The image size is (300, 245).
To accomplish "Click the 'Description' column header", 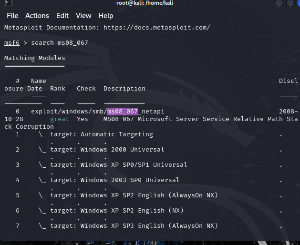I will (x=124, y=89).
